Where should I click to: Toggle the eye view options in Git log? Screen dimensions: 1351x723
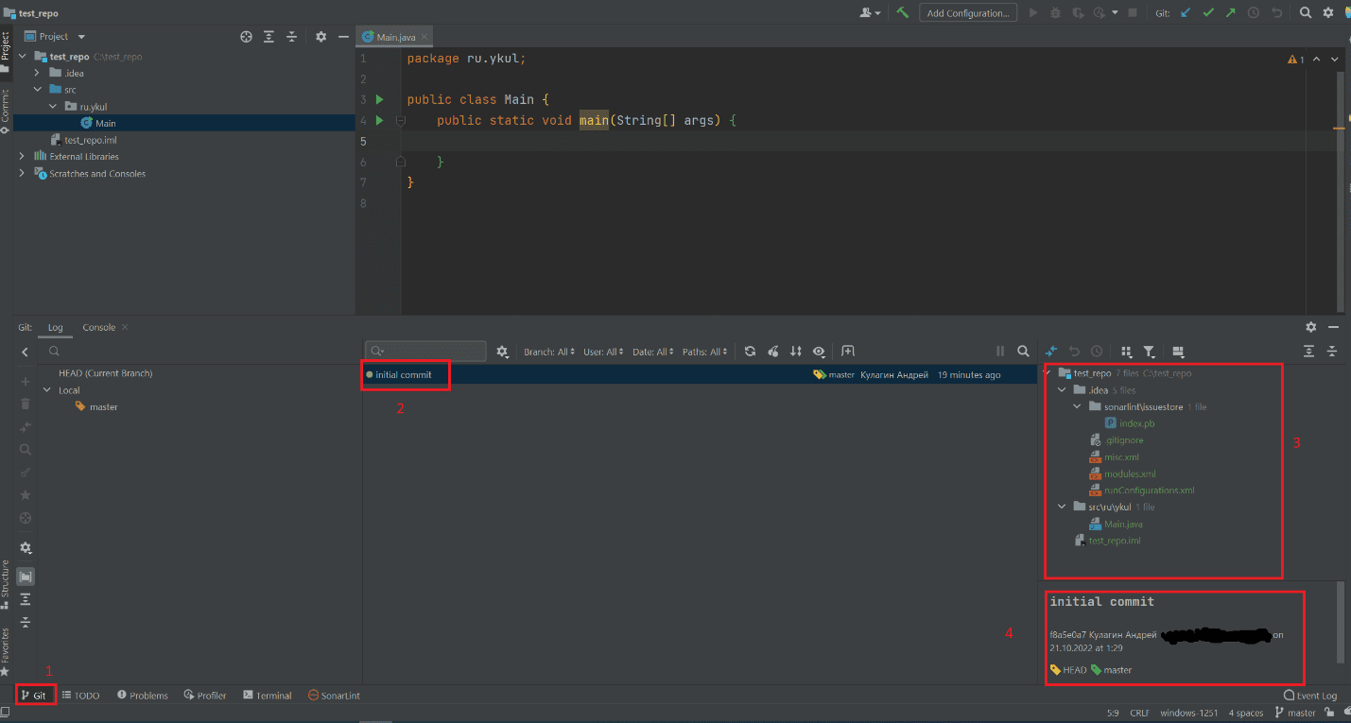pos(819,352)
